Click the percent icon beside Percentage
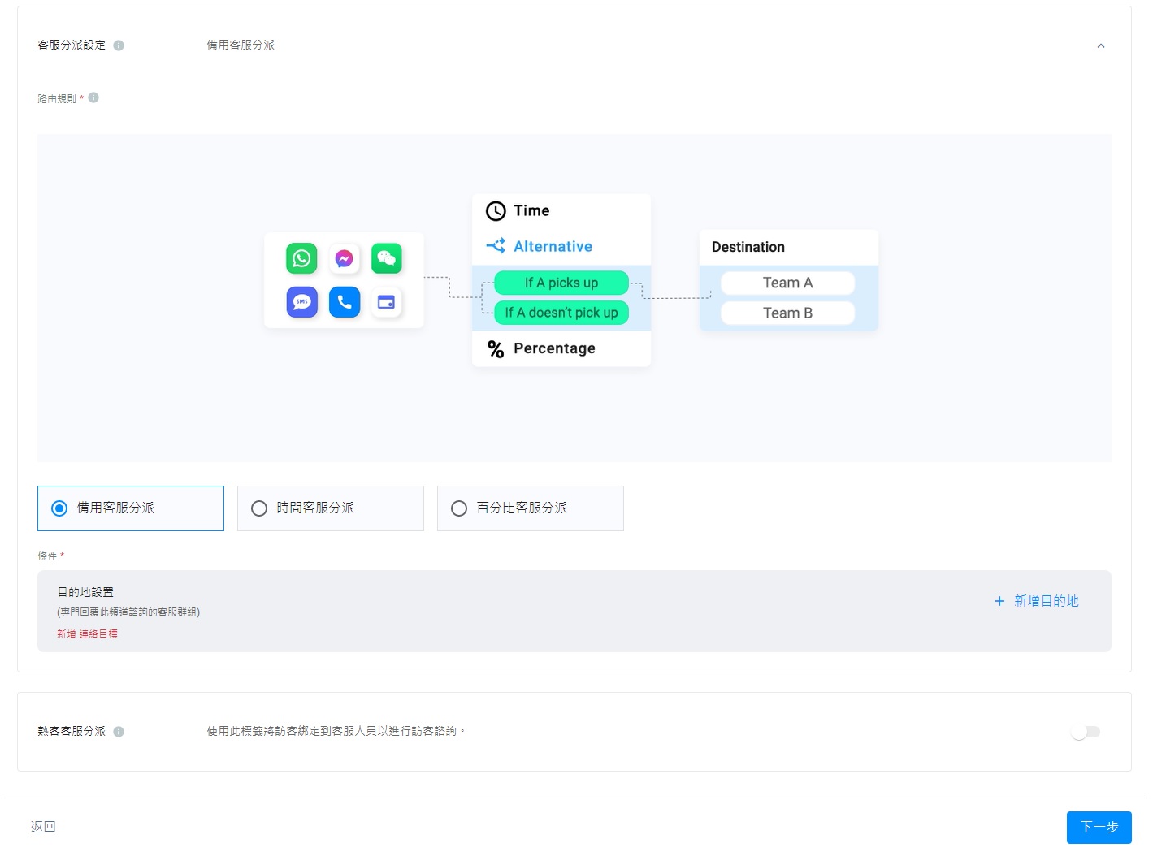Screen dimensions: 1153x856 tap(496, 349)
